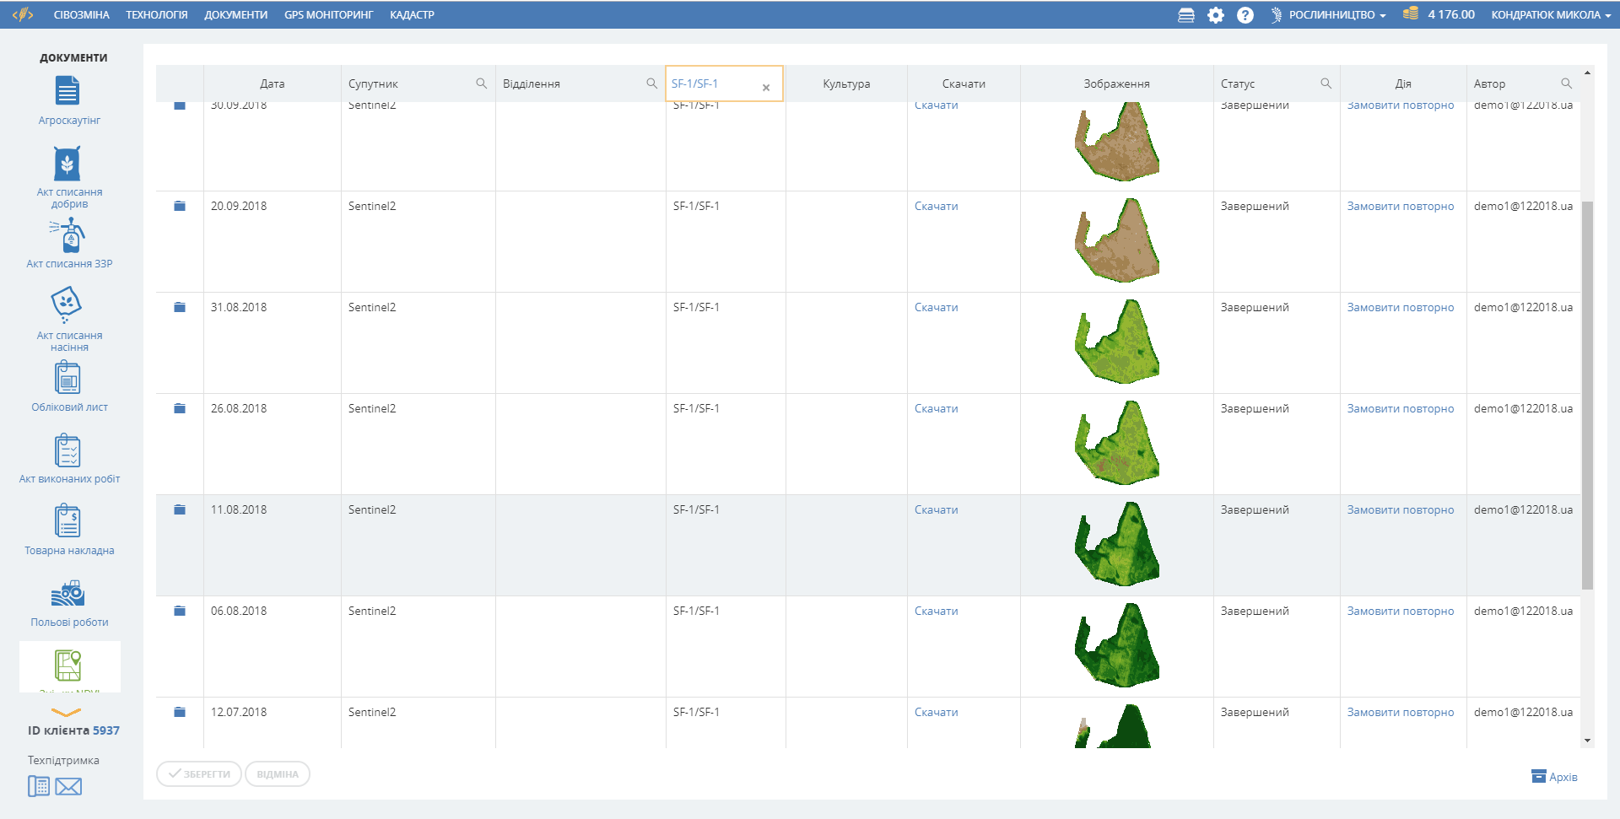Clear the SF-1/SF-1 filter field

click(766, 88)
